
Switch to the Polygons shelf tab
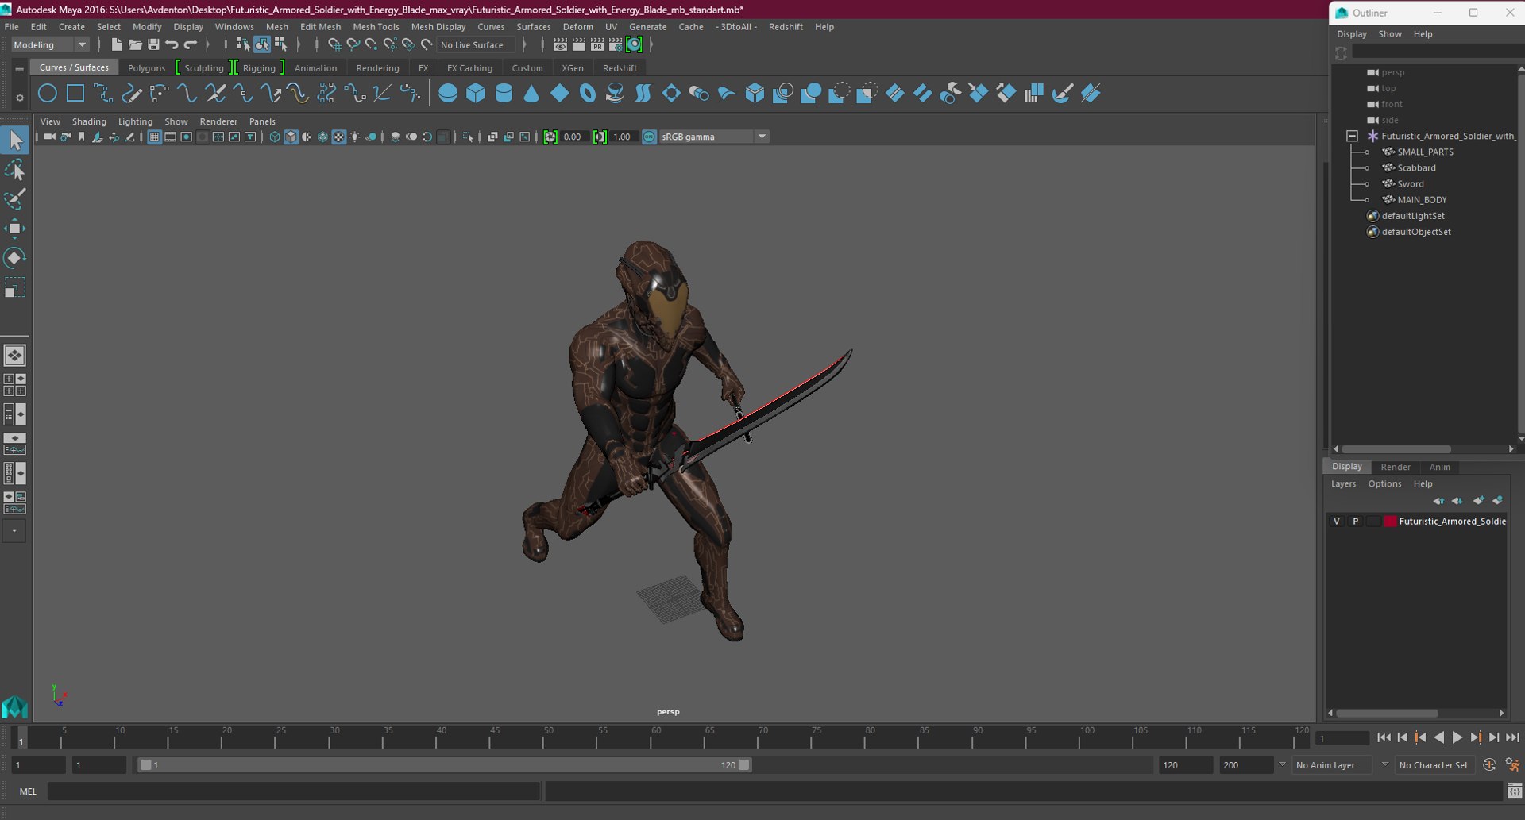point(146,68)
